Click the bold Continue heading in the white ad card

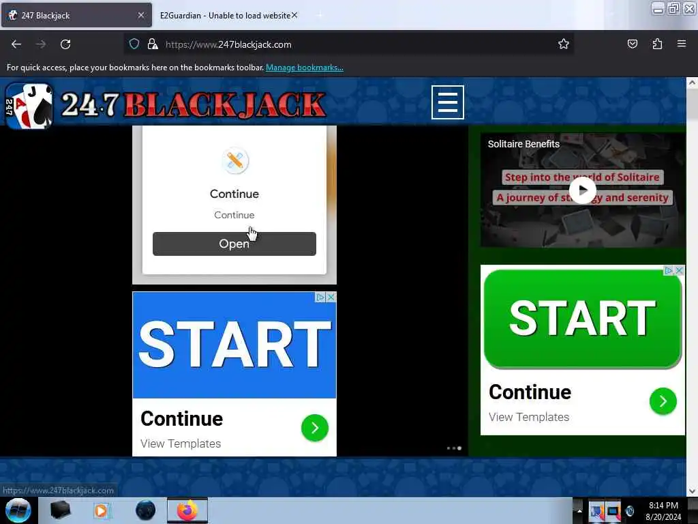pyautogui.click(x=234, y=194)
